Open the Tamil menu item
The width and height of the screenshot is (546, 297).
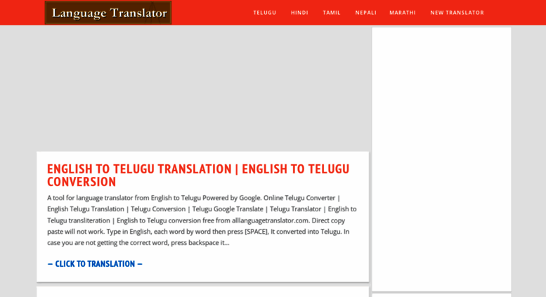click(x=332, y=13)
